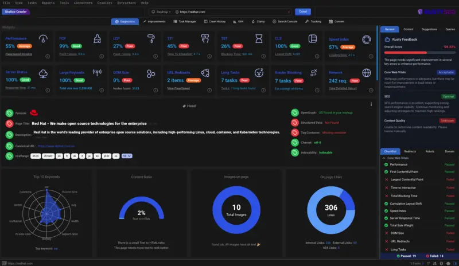Open the canonical URL link
Screen dimensions: 459x266
(x=56, y=146)
